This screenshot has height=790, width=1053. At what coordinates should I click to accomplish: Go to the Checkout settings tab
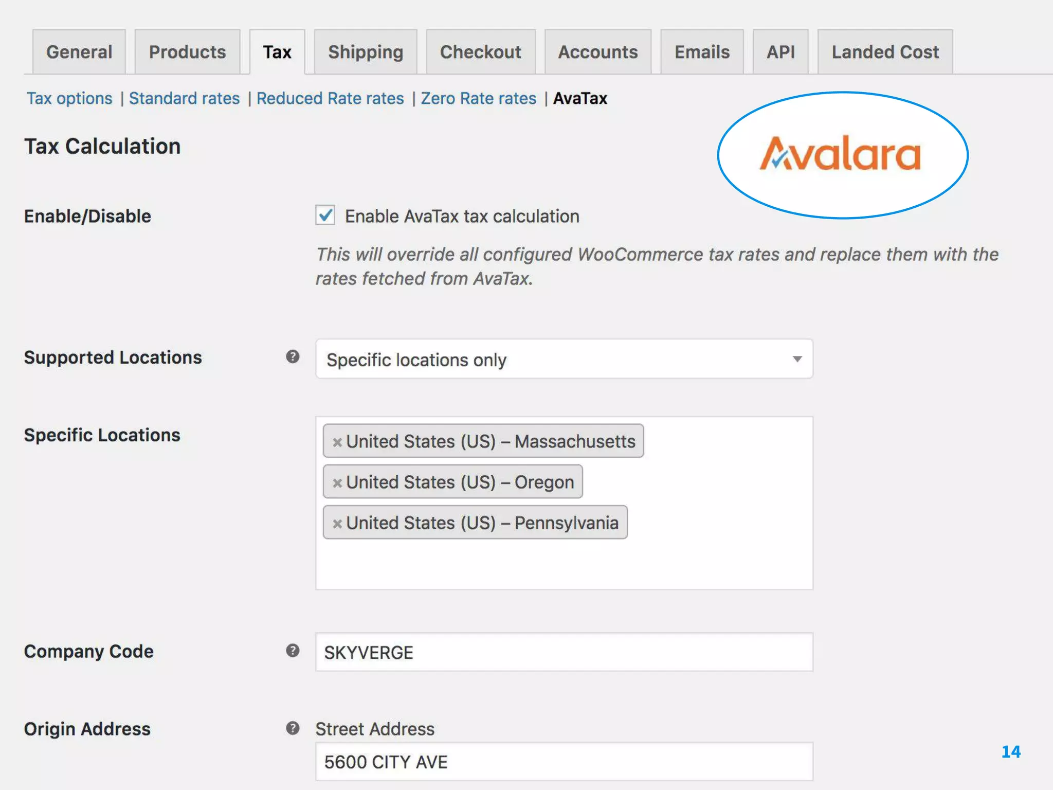pyautogui.click(x=480, y=52)
